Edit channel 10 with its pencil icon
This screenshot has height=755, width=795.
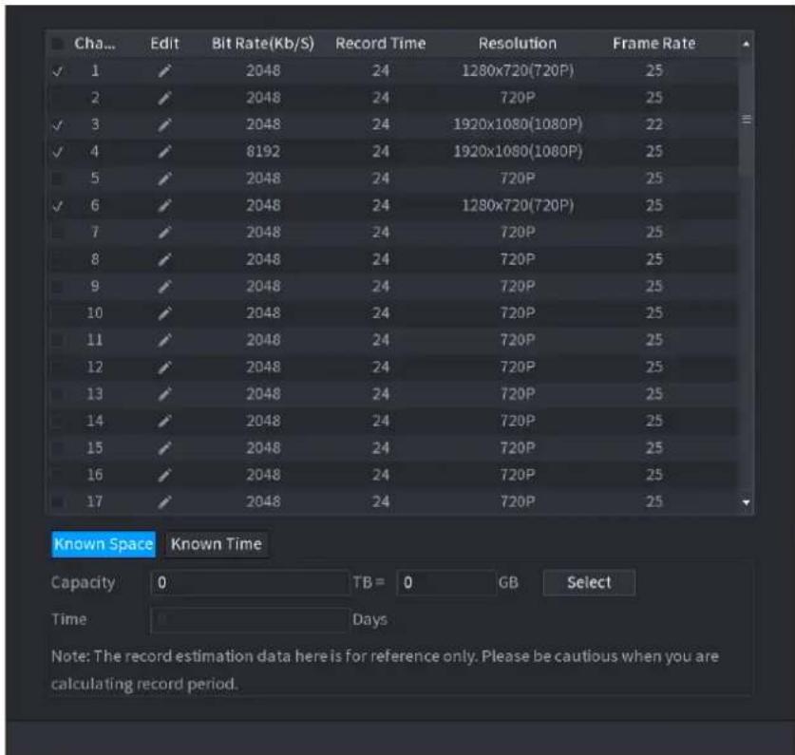pos(164,313)
